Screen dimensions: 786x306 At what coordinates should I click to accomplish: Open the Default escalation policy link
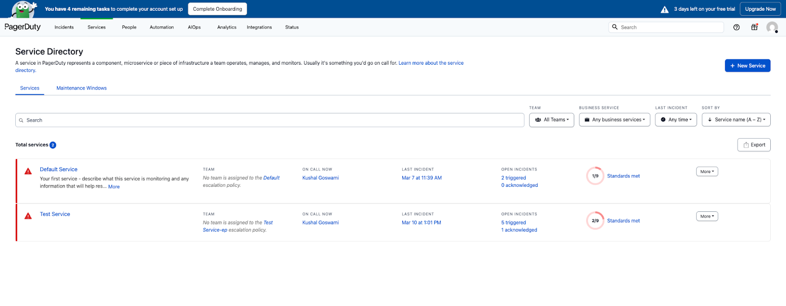271,178
